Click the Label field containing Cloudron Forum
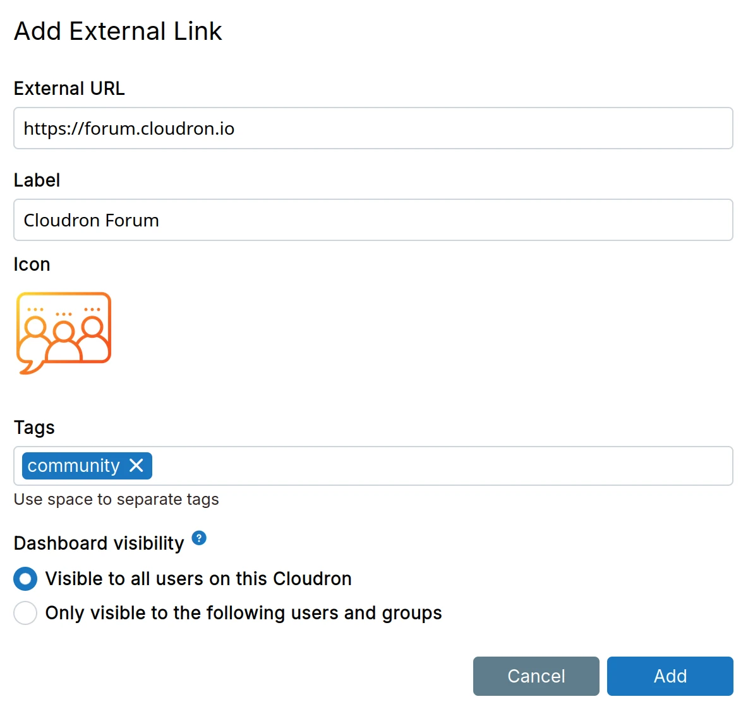 click(x=373, y=220)
